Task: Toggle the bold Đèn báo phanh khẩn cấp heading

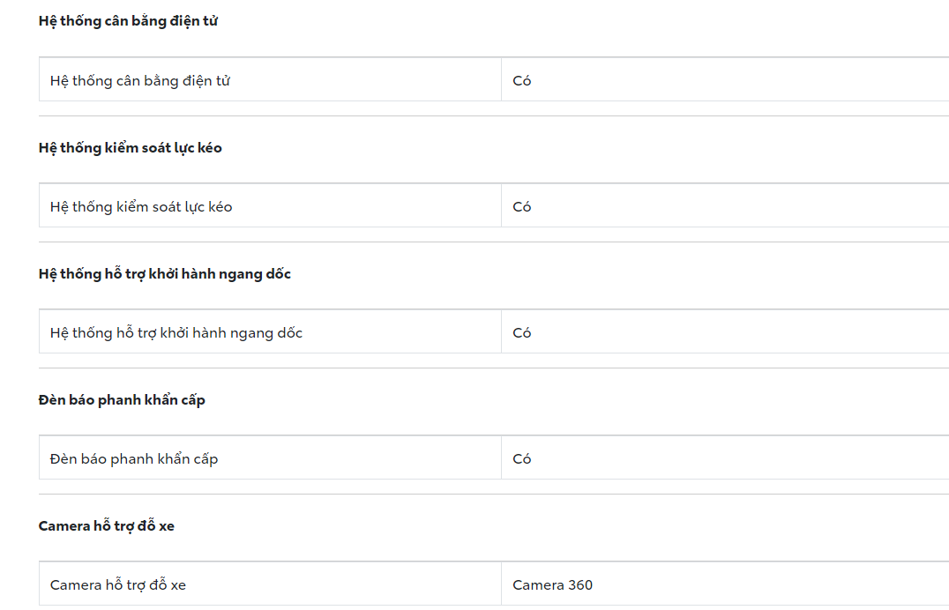Action: pyautogui.click(x=122, y=400)
